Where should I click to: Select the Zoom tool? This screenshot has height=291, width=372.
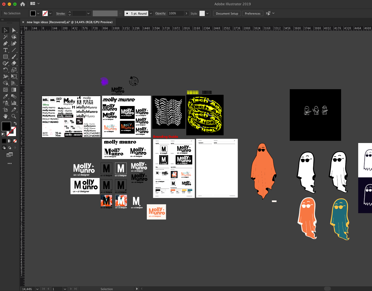(14, 116)
